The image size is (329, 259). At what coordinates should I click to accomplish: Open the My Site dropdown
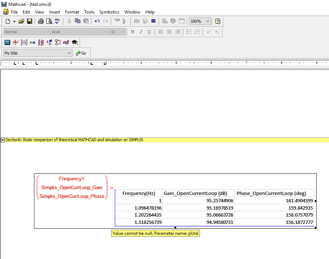point(38,53)
